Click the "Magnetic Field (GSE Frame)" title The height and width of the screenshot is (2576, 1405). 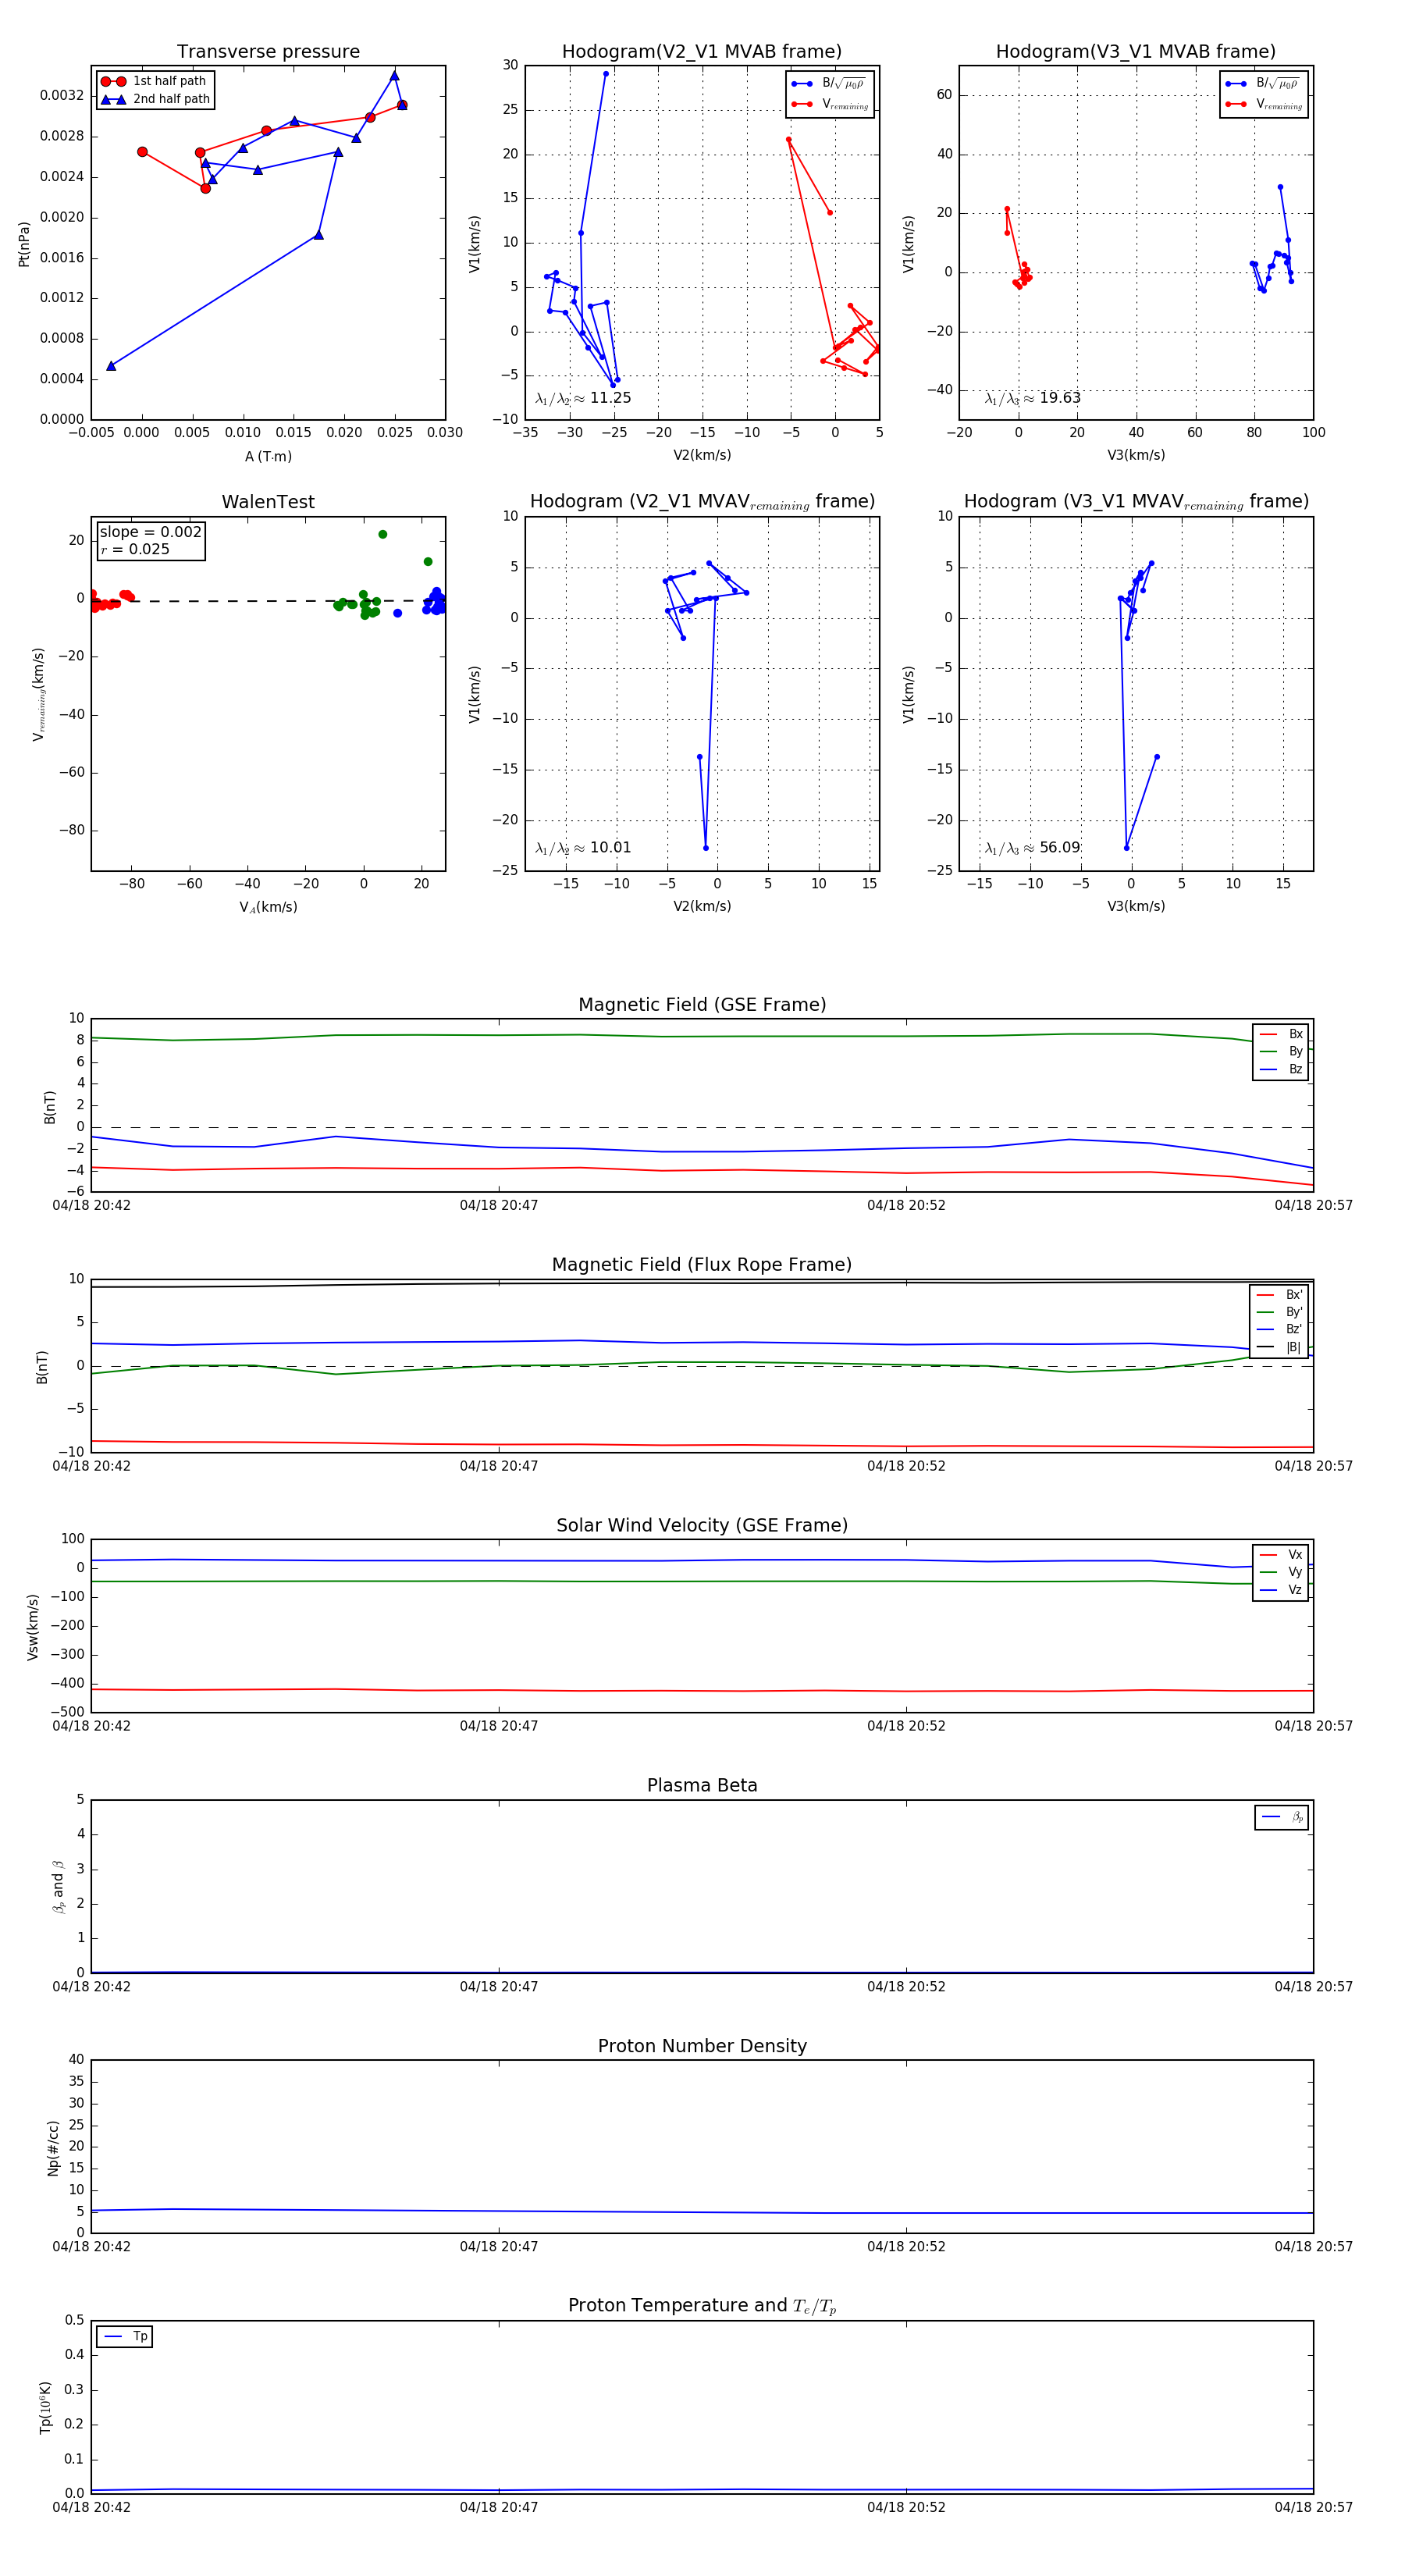tap(702, 1004)
